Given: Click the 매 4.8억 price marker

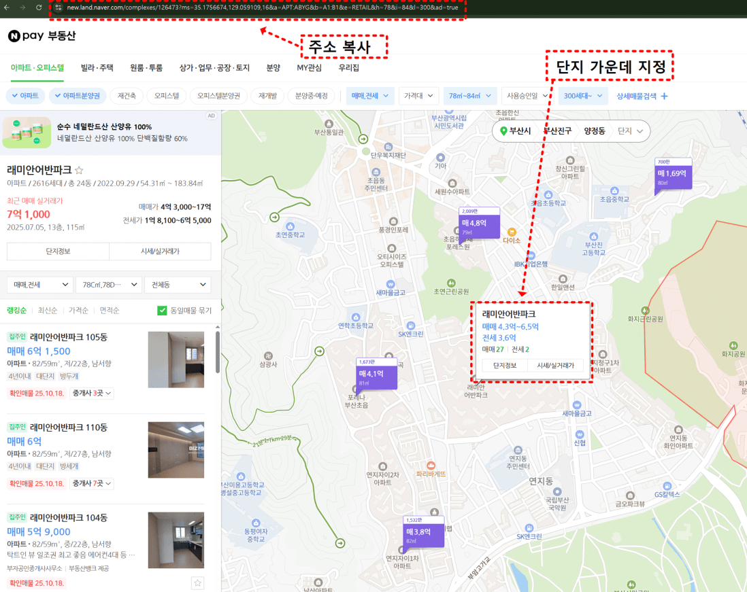Looking at the screenshot, I should 479,223.
